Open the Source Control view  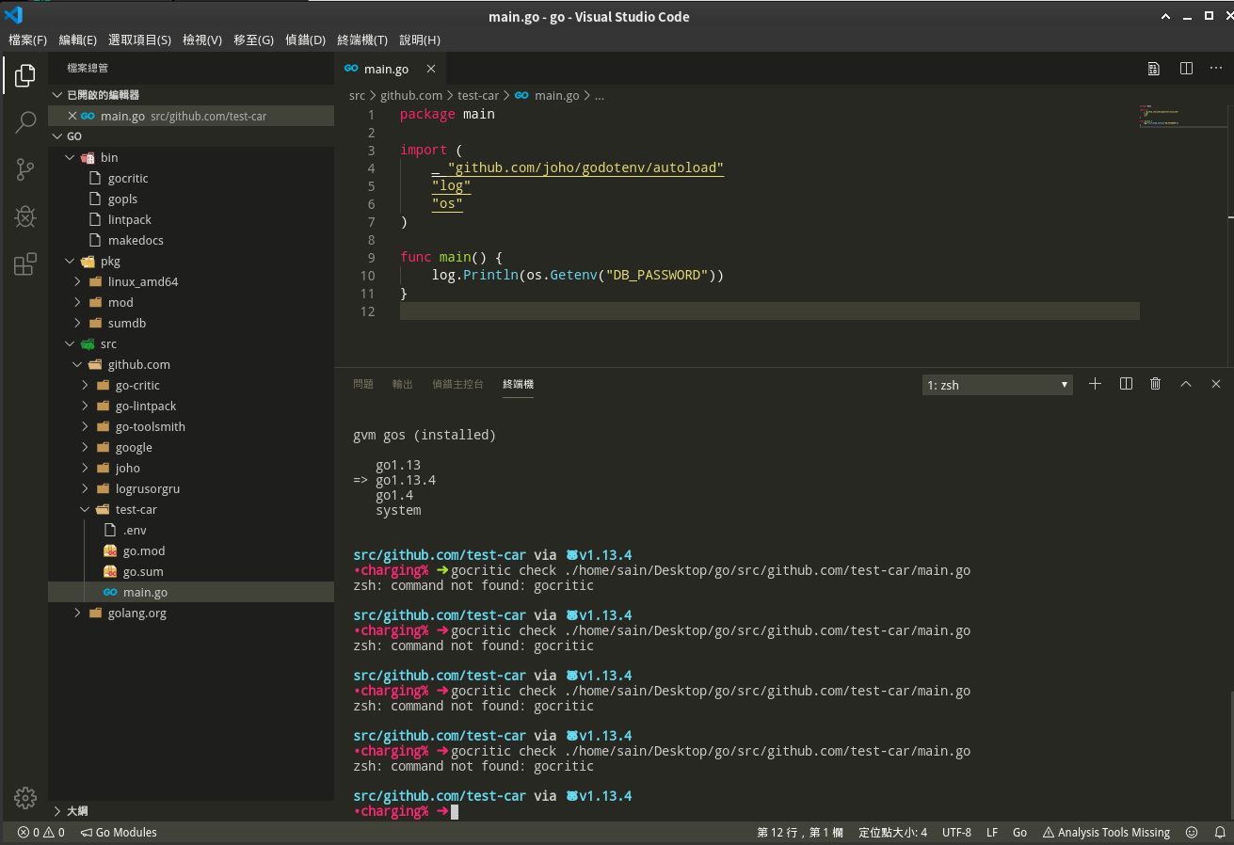pos(24,169)
